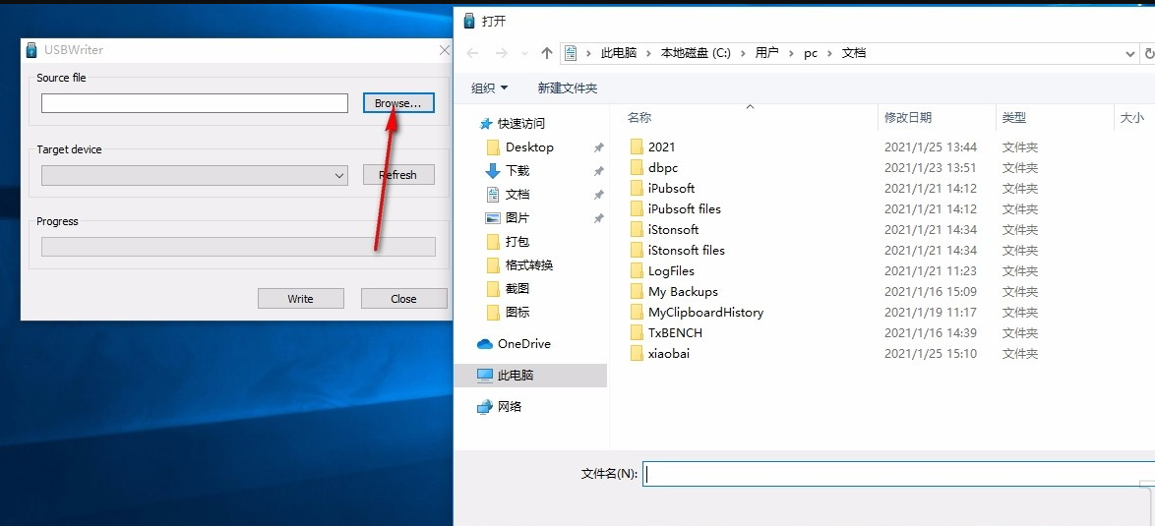
Task: Select the iPubsoft files folder
Action: (685, 209)
